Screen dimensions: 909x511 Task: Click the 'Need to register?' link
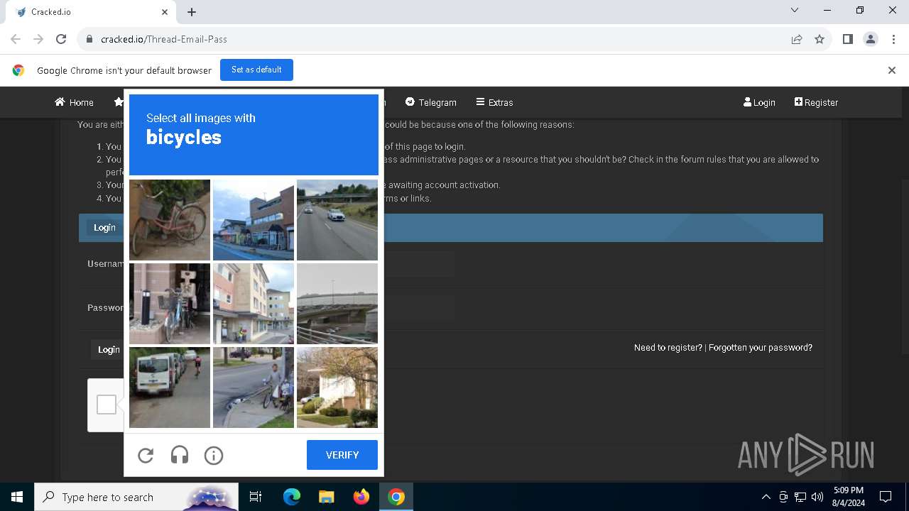(x=668, y=348)
